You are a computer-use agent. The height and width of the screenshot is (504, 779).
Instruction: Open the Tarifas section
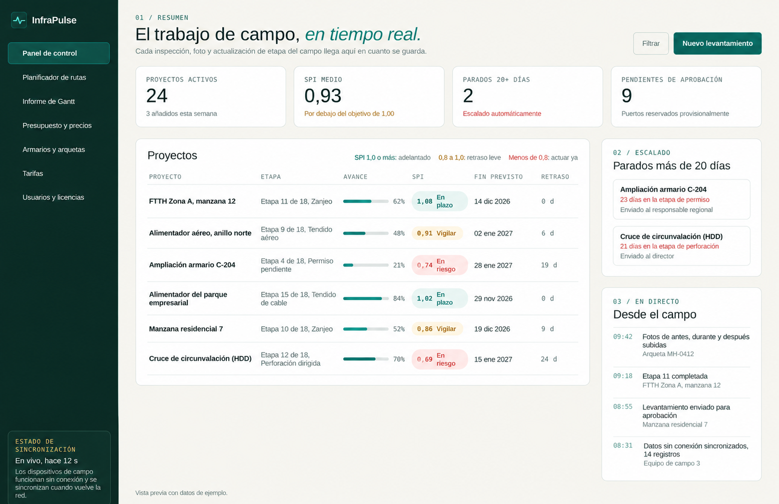pyautogui.click(x=32, y=173)
